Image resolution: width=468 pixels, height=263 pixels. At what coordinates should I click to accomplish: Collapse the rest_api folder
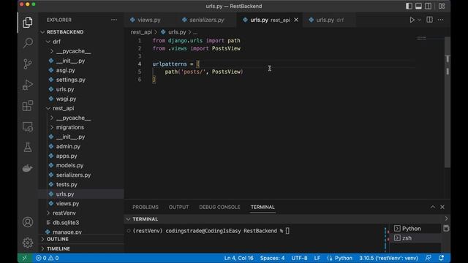pyautogui.click(x=48, y=108)
